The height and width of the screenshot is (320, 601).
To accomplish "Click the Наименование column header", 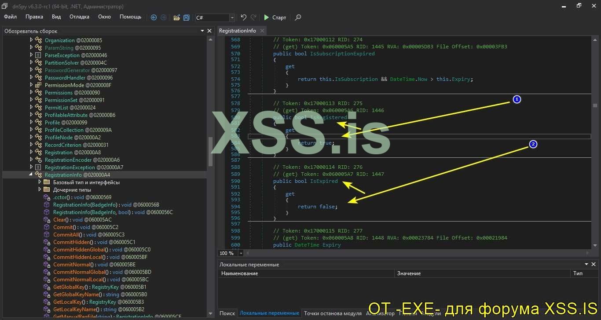I will point(306,273).
